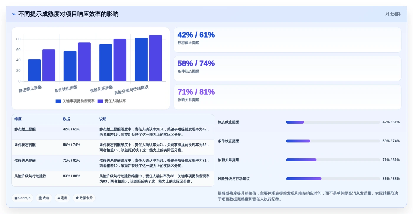Select the 静态截止提醒 table row name
Viewport: 413px width, 214px height.
(25, 129)
